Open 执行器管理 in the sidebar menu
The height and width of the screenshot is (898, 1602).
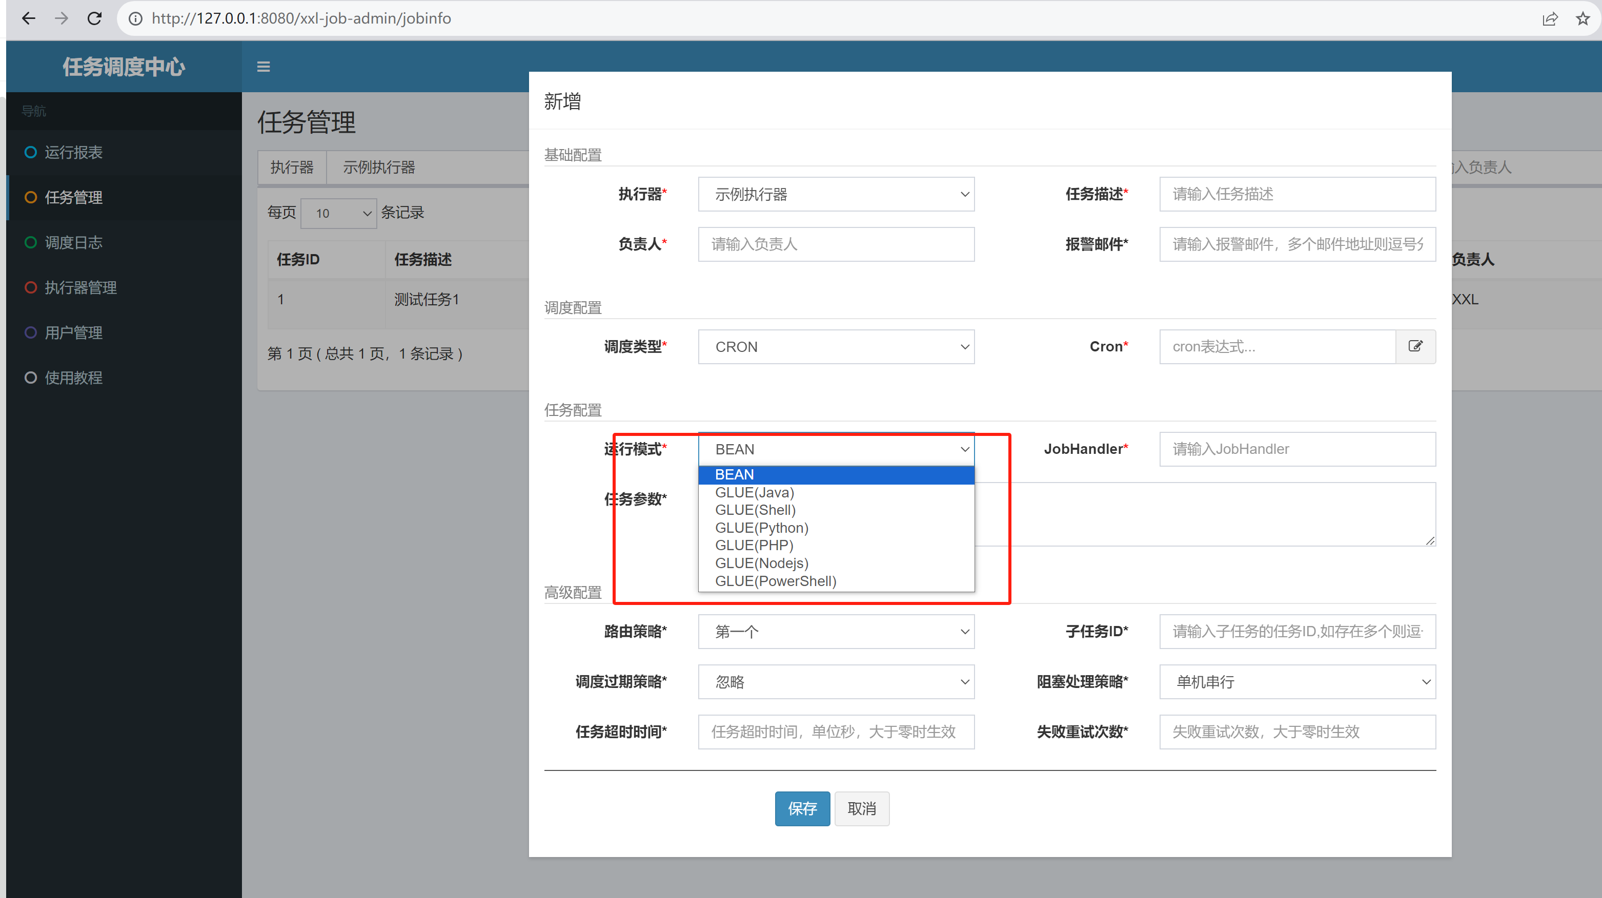[80, 287]
